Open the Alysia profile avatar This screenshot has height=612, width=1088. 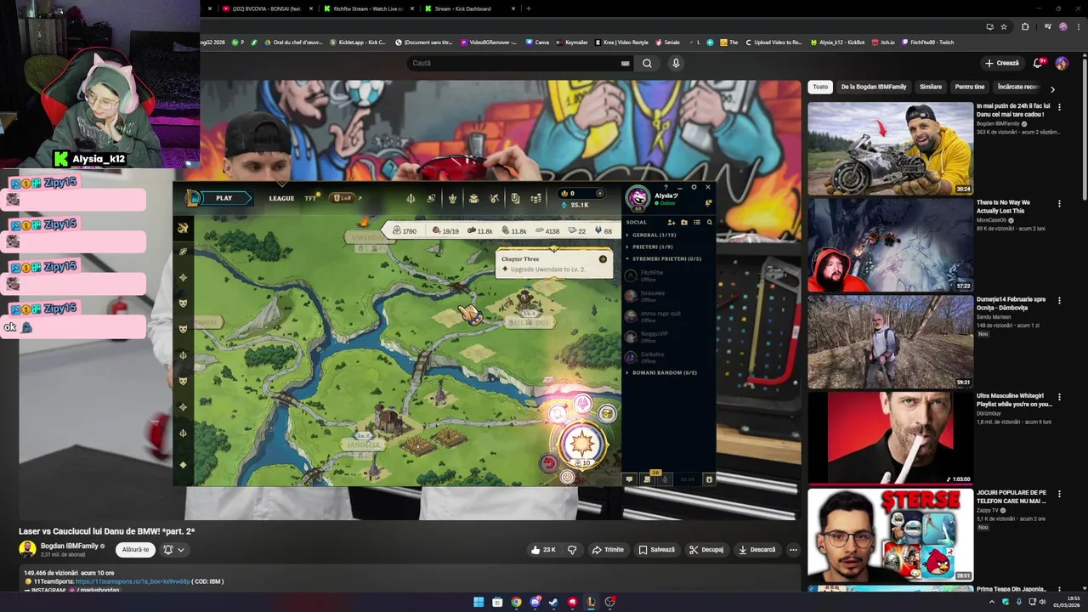tap(637, 198)
